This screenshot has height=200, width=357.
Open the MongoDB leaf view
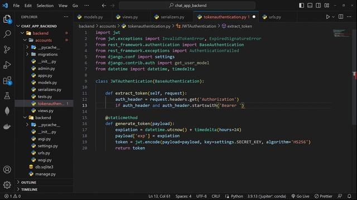7,111
